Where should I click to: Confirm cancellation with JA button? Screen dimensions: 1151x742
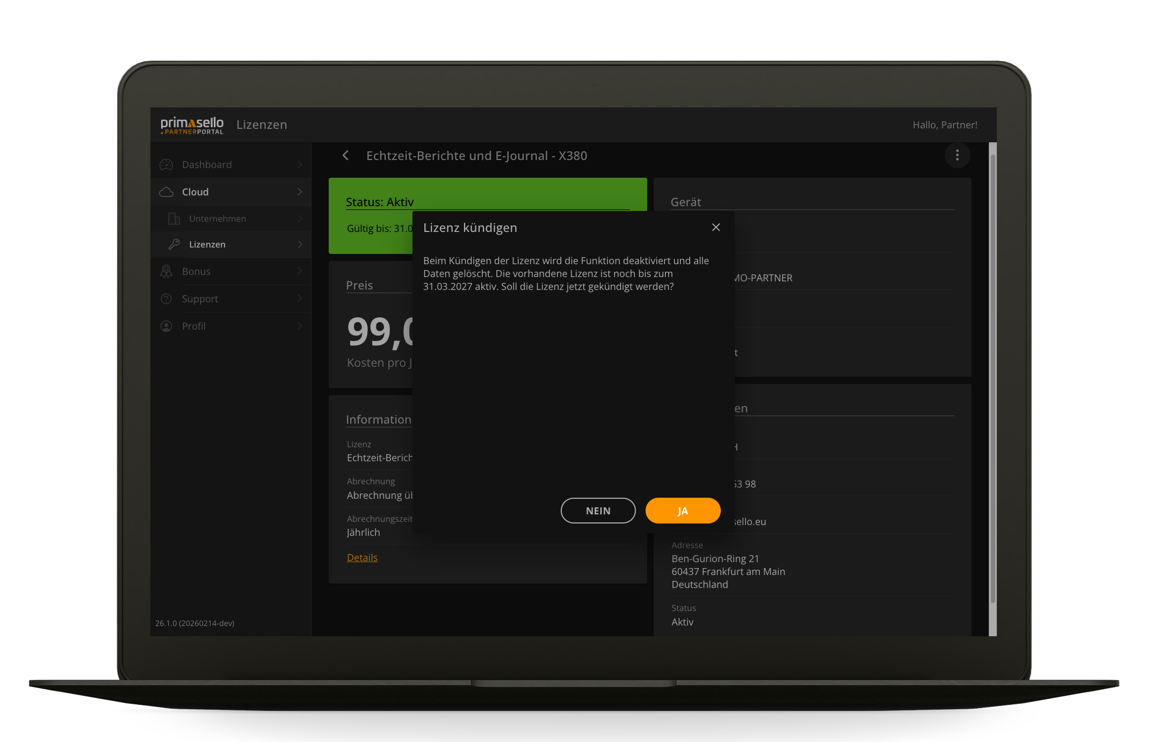[x=682, y=511]
